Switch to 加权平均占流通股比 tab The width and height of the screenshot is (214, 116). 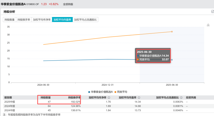pos(85,20)
